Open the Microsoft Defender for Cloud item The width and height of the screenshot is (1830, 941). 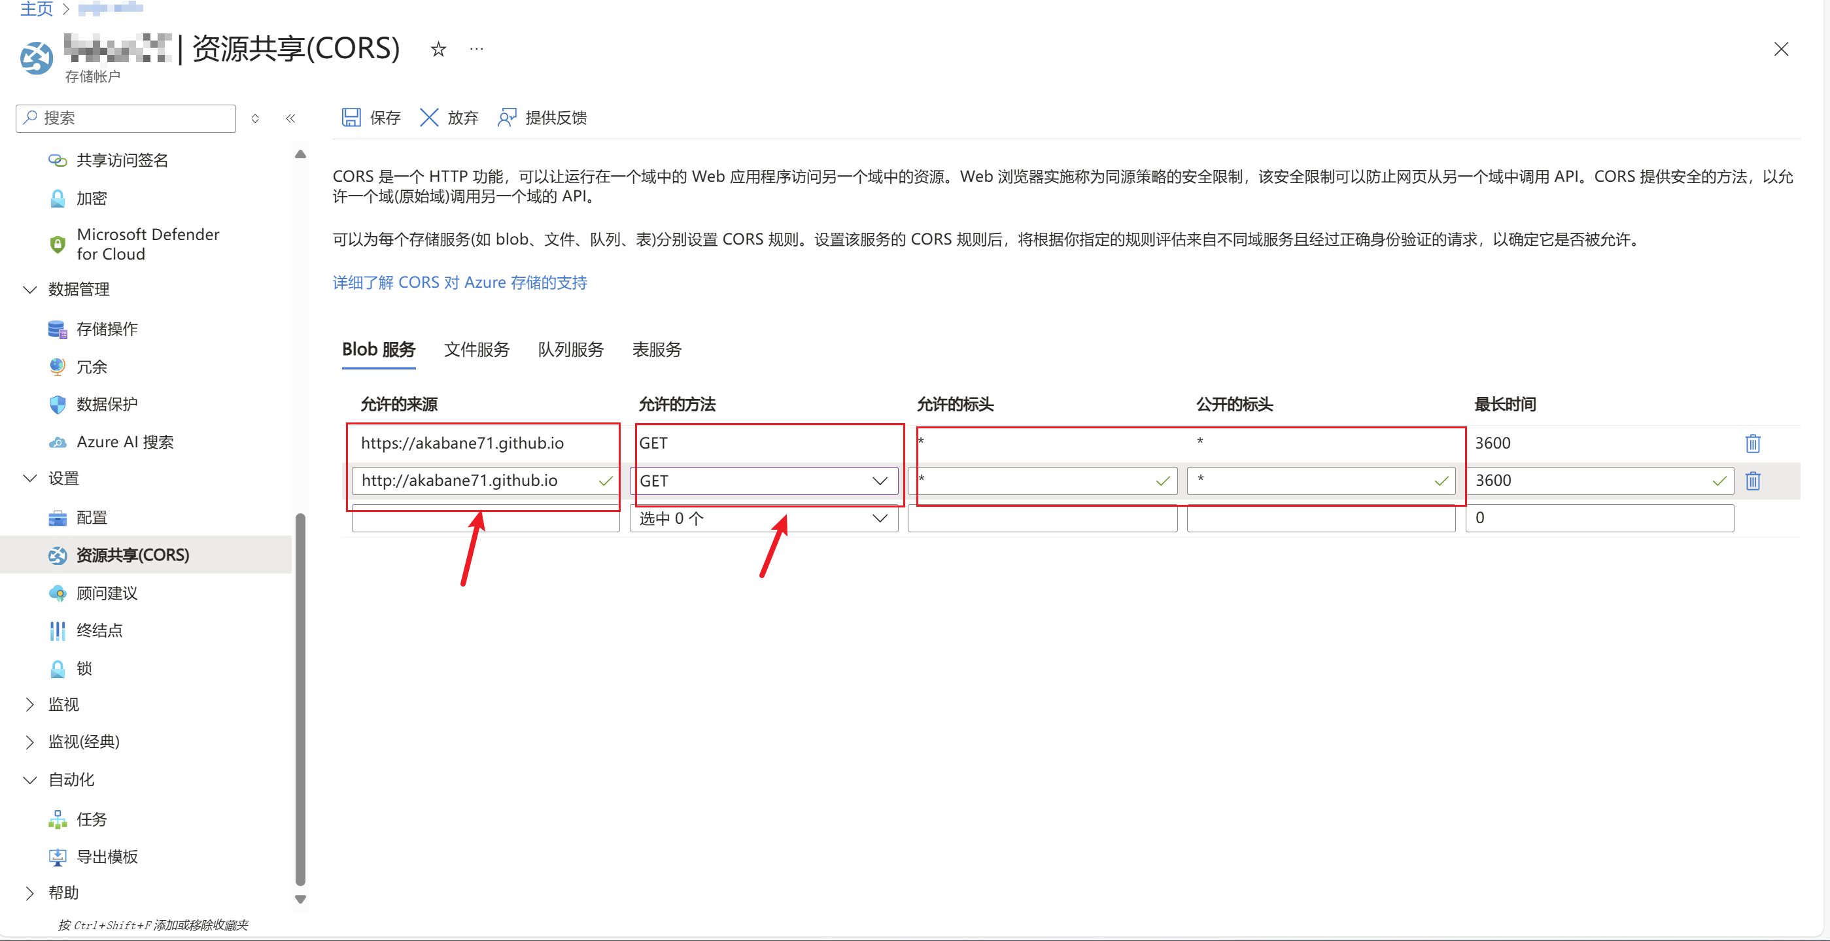(148, 244)
